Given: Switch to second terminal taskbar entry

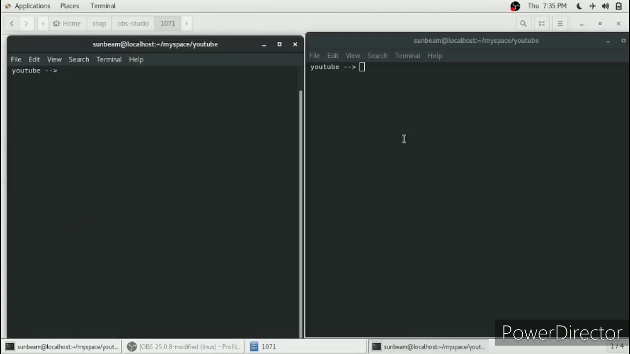Looking at the screenshot, I should [428, 347].
